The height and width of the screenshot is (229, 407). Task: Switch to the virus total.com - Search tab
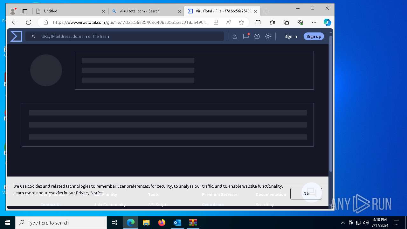tap(146, 11)
